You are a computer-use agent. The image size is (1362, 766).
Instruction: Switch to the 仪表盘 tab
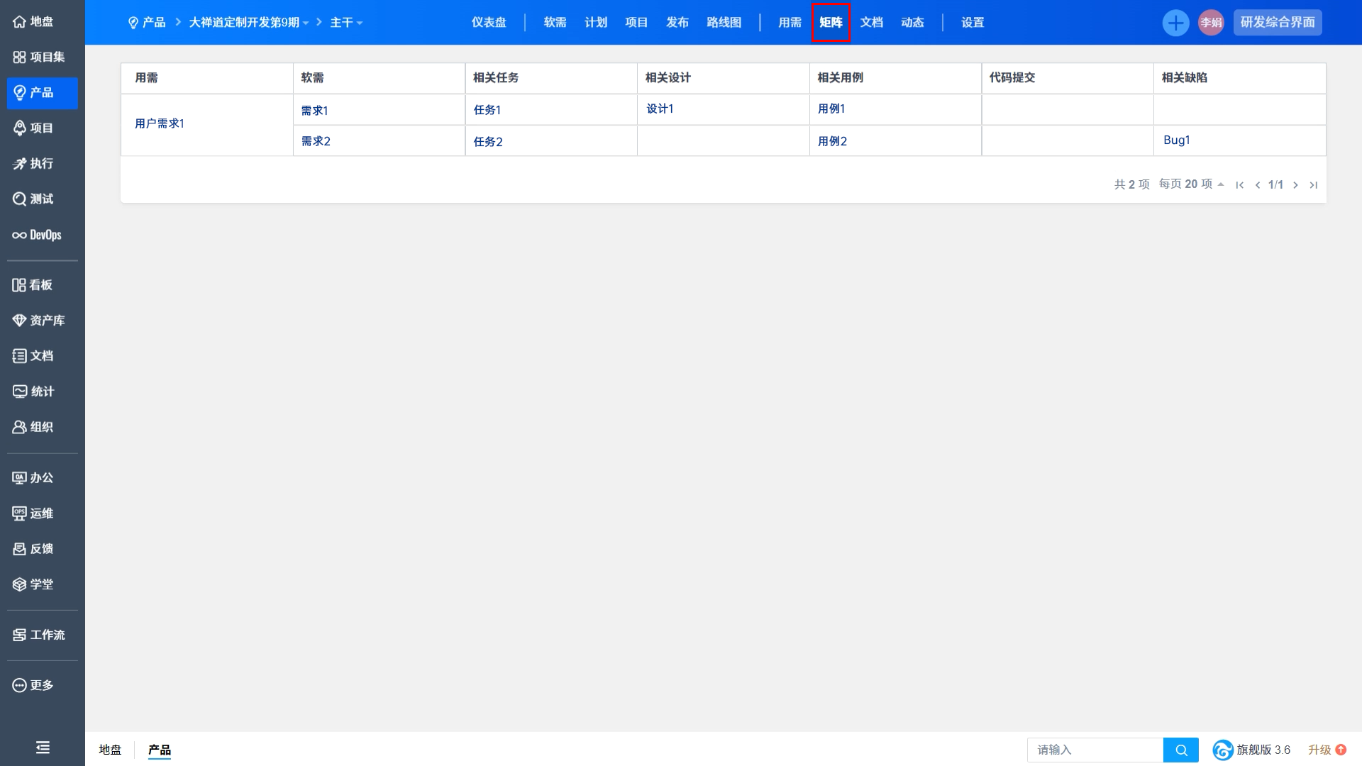pyautogui.click(x=489, y=23)
